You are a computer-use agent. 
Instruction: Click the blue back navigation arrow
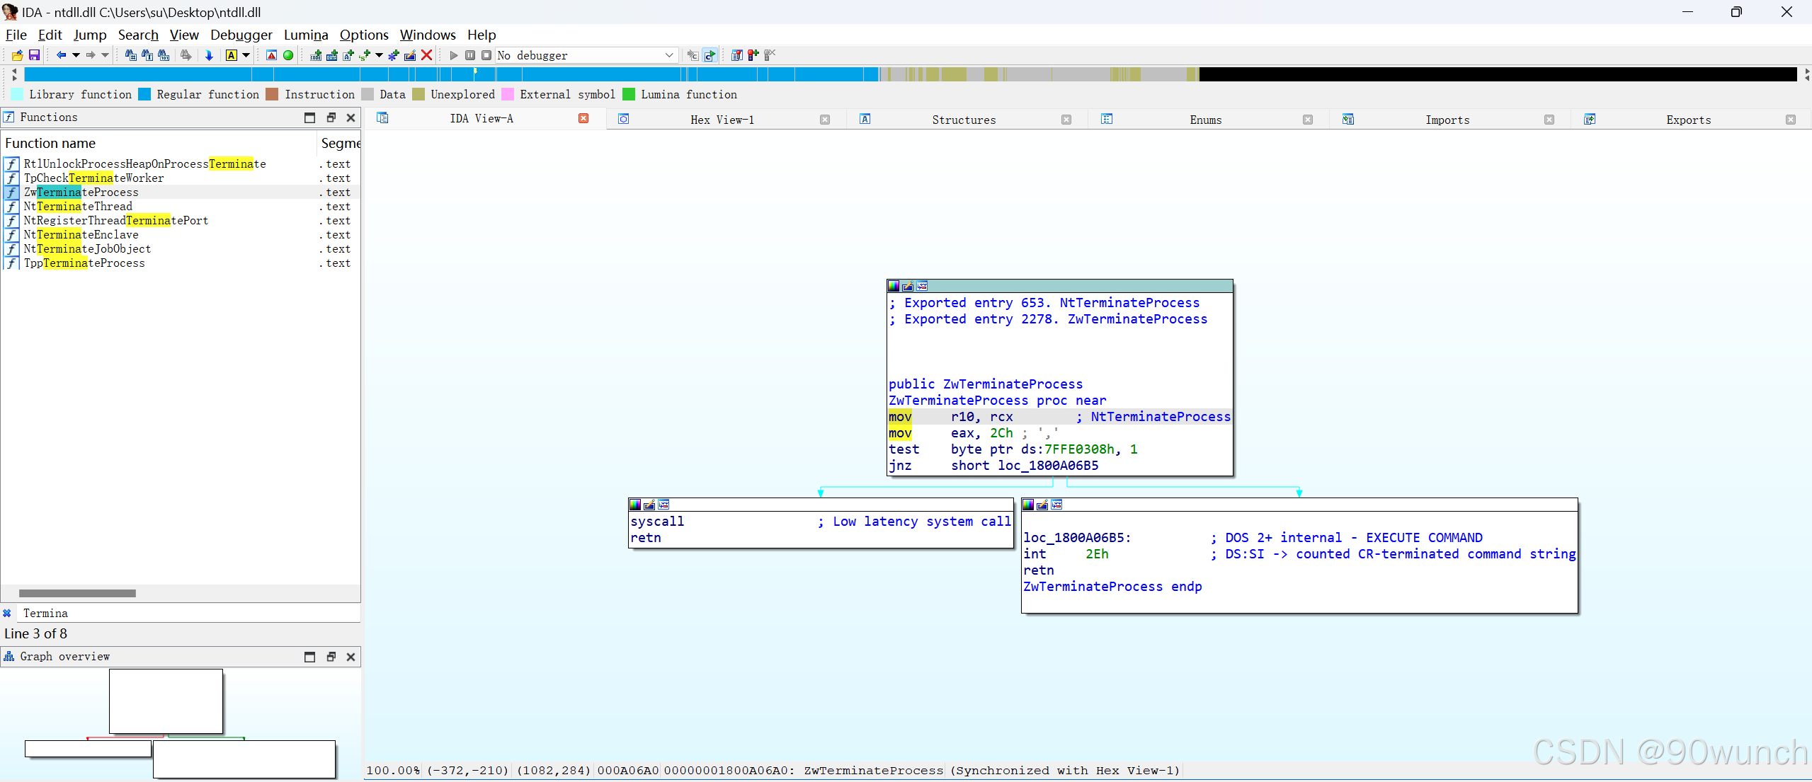61,55
